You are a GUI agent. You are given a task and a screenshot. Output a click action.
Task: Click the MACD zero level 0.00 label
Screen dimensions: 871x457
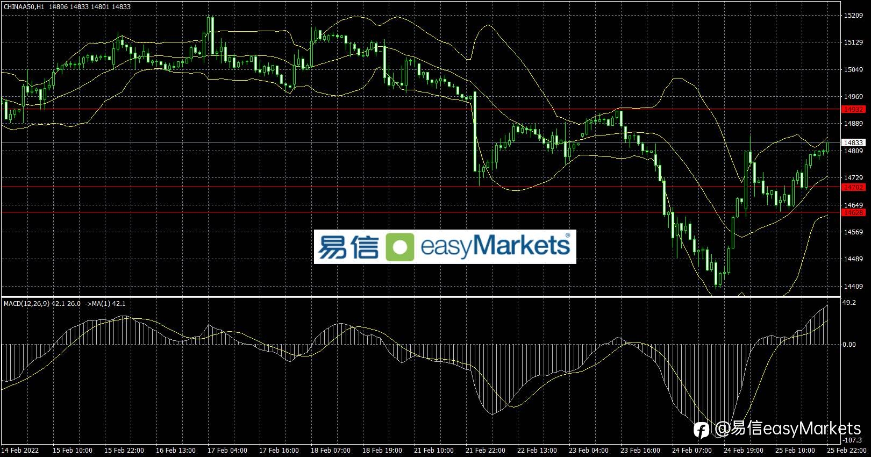click(x=849, y=345)
